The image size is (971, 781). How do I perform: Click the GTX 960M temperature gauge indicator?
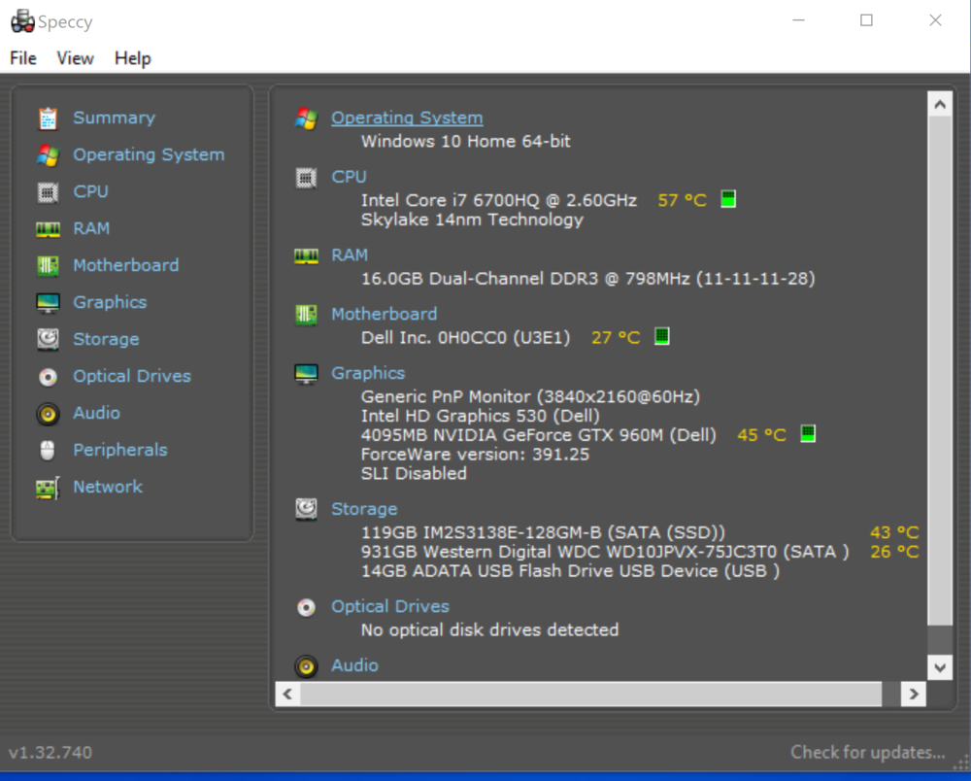[807, 434]
